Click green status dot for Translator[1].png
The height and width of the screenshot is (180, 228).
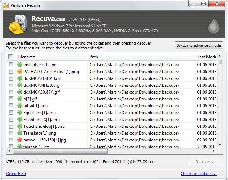click(x=20, y=133)
